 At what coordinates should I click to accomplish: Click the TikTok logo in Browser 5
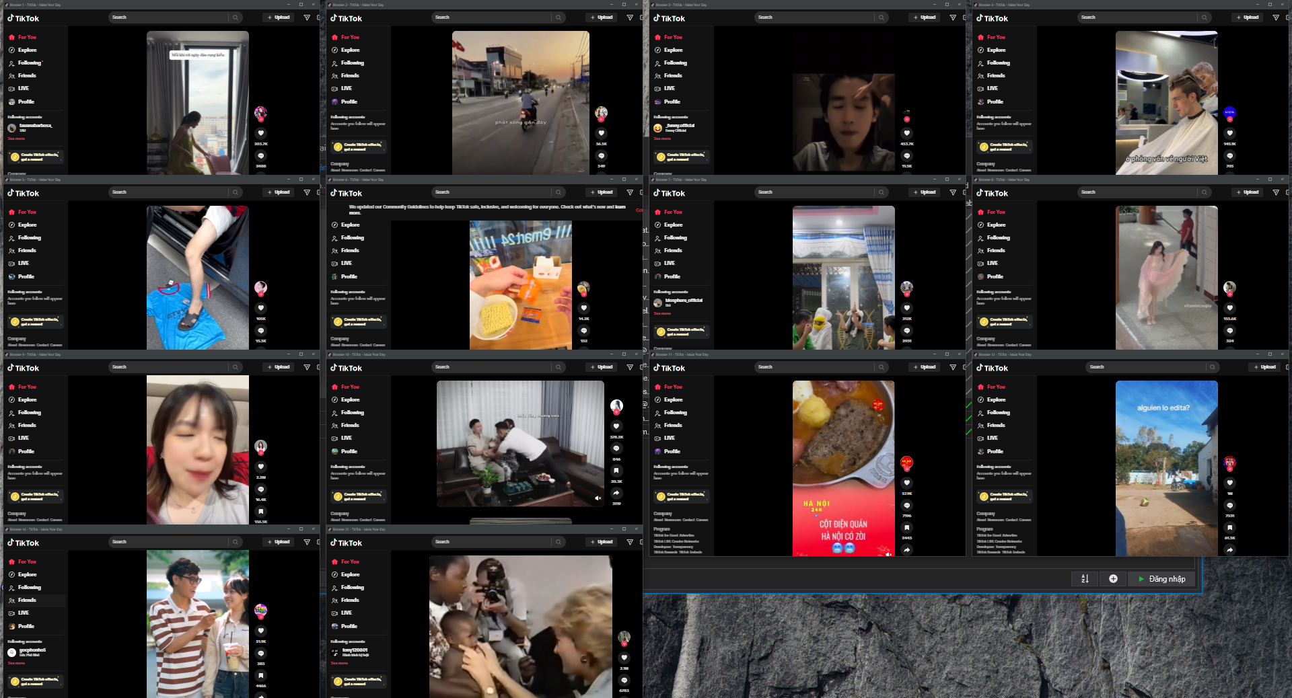click(x=24, y=193)
